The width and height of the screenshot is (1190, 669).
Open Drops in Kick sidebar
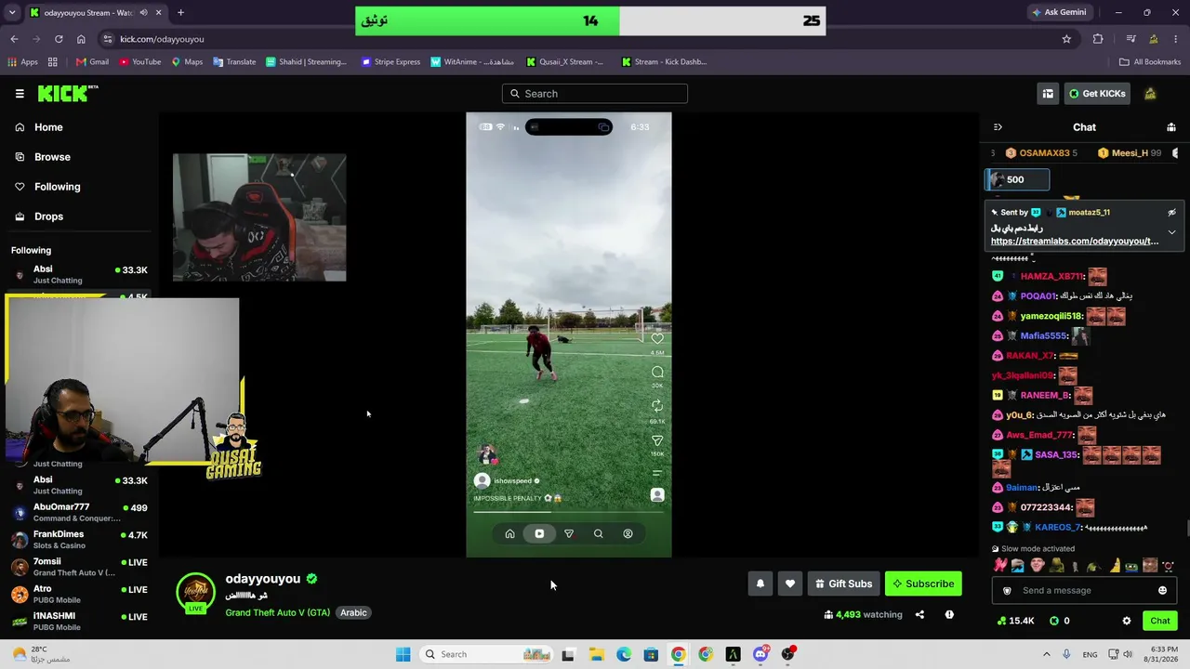[x=48, y=216]
